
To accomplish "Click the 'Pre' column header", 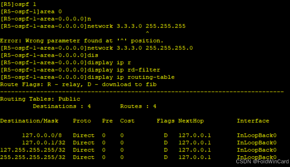I will point(107,121).
